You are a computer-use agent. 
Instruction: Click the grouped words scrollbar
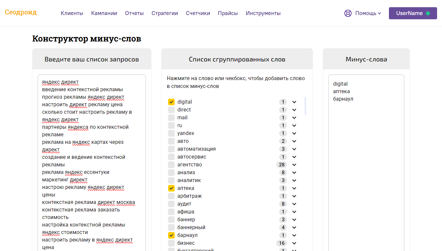pyautogui.click(x=305, y=105)
